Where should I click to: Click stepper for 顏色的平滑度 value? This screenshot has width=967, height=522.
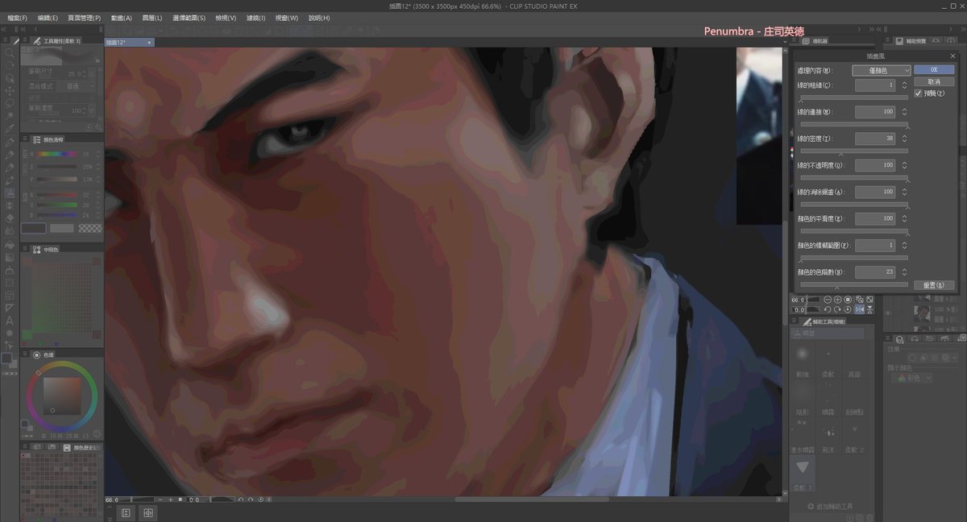tap(904, 218)
